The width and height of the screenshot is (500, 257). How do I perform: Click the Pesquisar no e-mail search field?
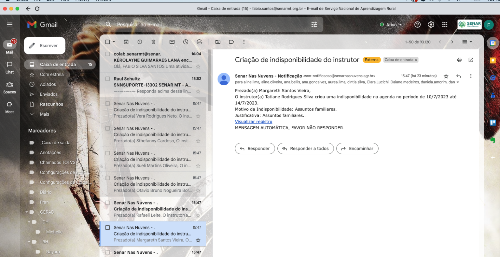[x=208, y=25]
